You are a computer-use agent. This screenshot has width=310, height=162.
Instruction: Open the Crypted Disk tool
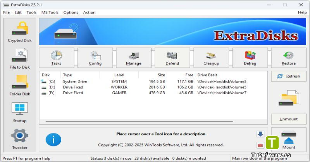(x=20, y=32)
